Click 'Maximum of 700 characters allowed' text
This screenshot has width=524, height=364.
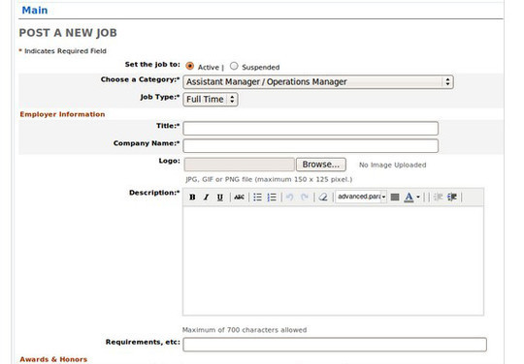pyautogui.click(x=245, y=330)
